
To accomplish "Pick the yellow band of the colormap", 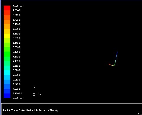I will (7, 36).
